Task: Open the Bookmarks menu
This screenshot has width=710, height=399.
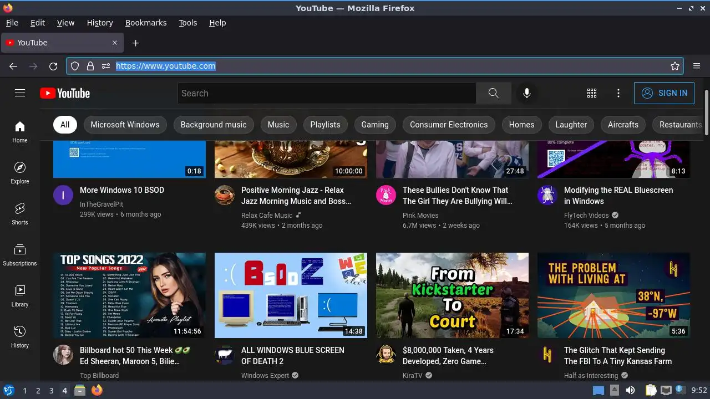Action: [146, 23]
